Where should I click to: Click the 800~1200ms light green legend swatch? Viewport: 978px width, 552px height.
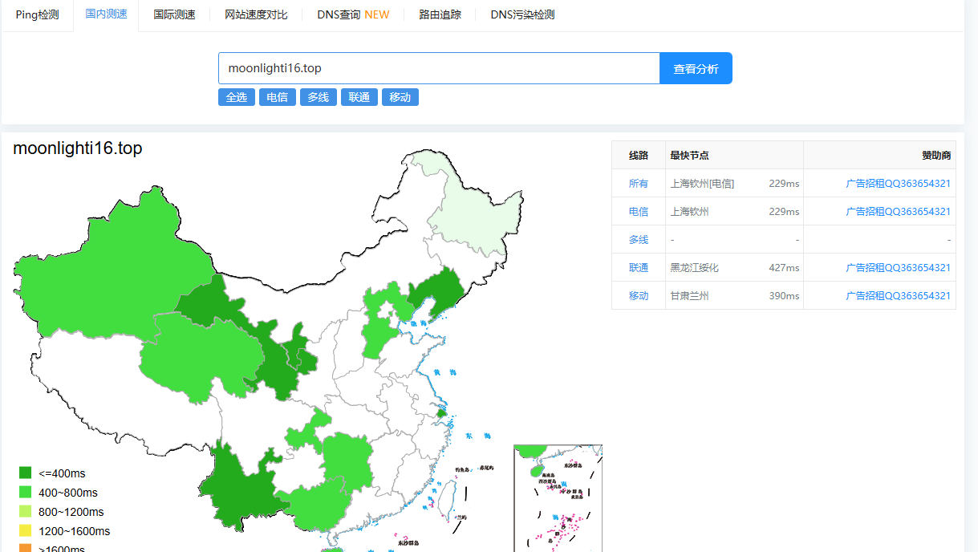coord(25,512)
